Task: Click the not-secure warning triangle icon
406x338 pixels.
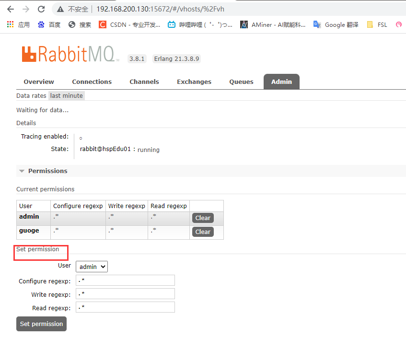Action: coord(60,9)
